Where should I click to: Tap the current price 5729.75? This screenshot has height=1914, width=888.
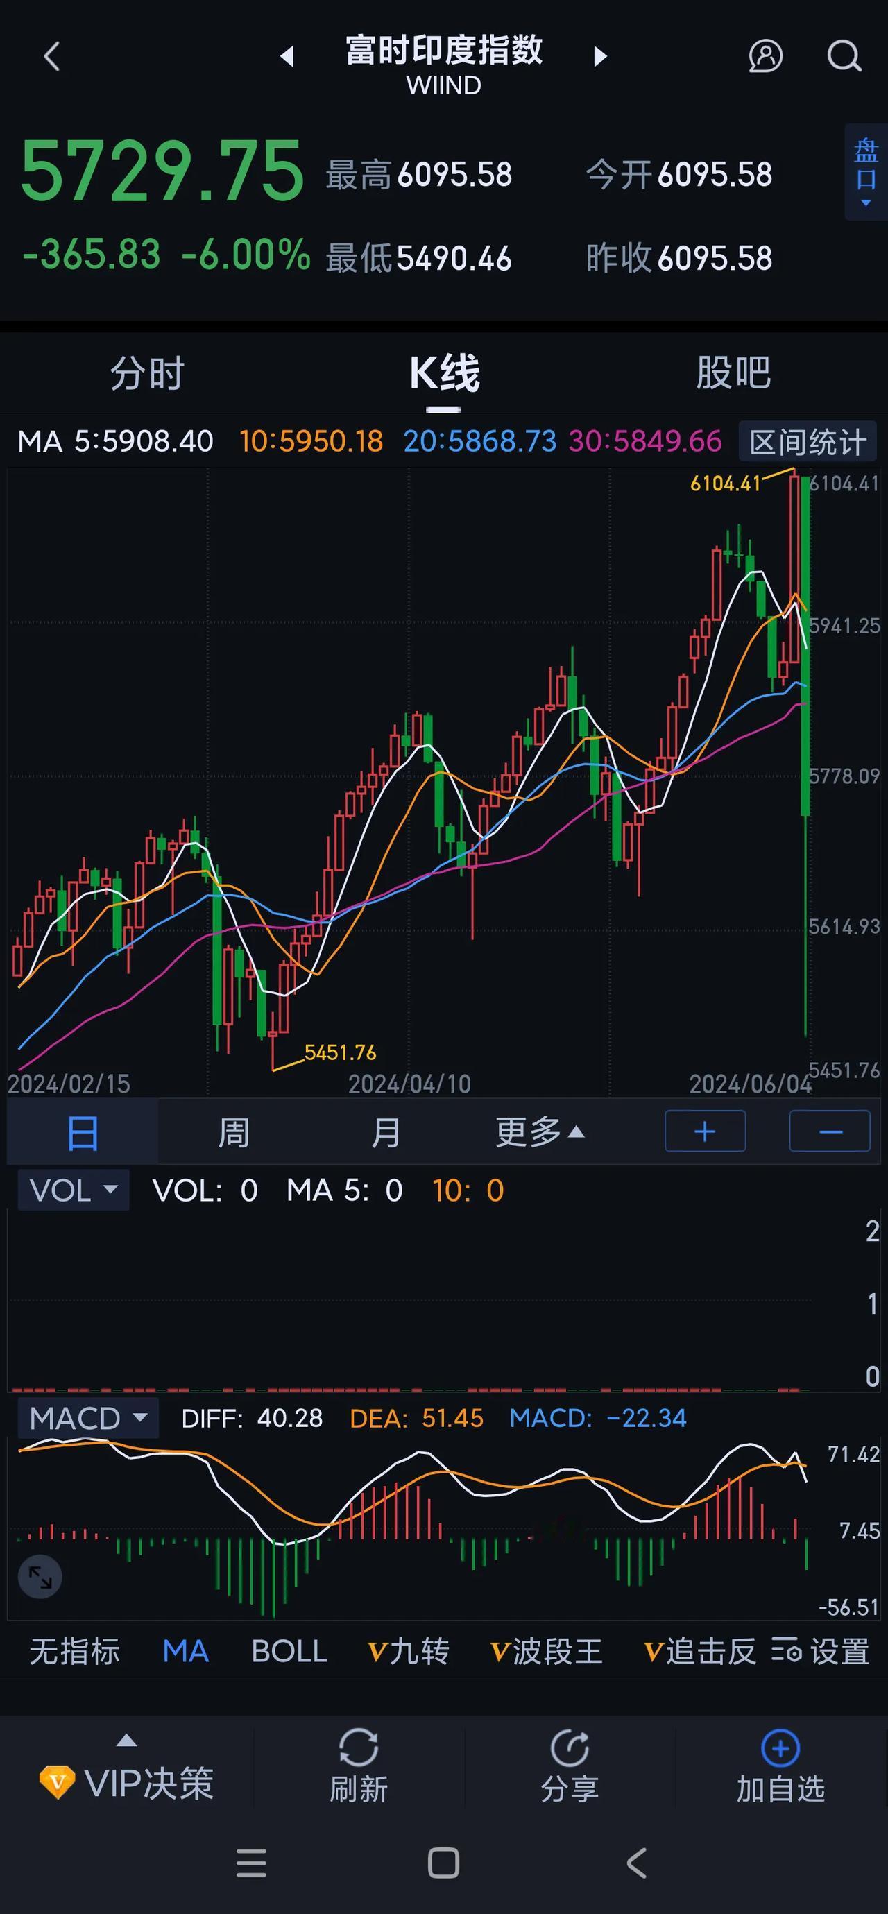(x=162, y=171)
